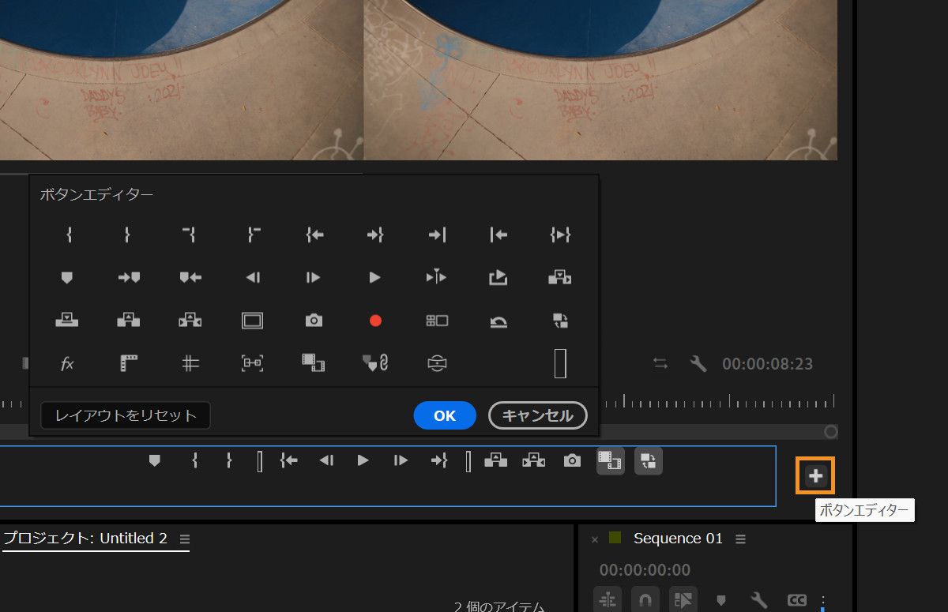Select the Snap in monitor bracket icon
This screenshot has height=612, width=948.
pos(252,363)
